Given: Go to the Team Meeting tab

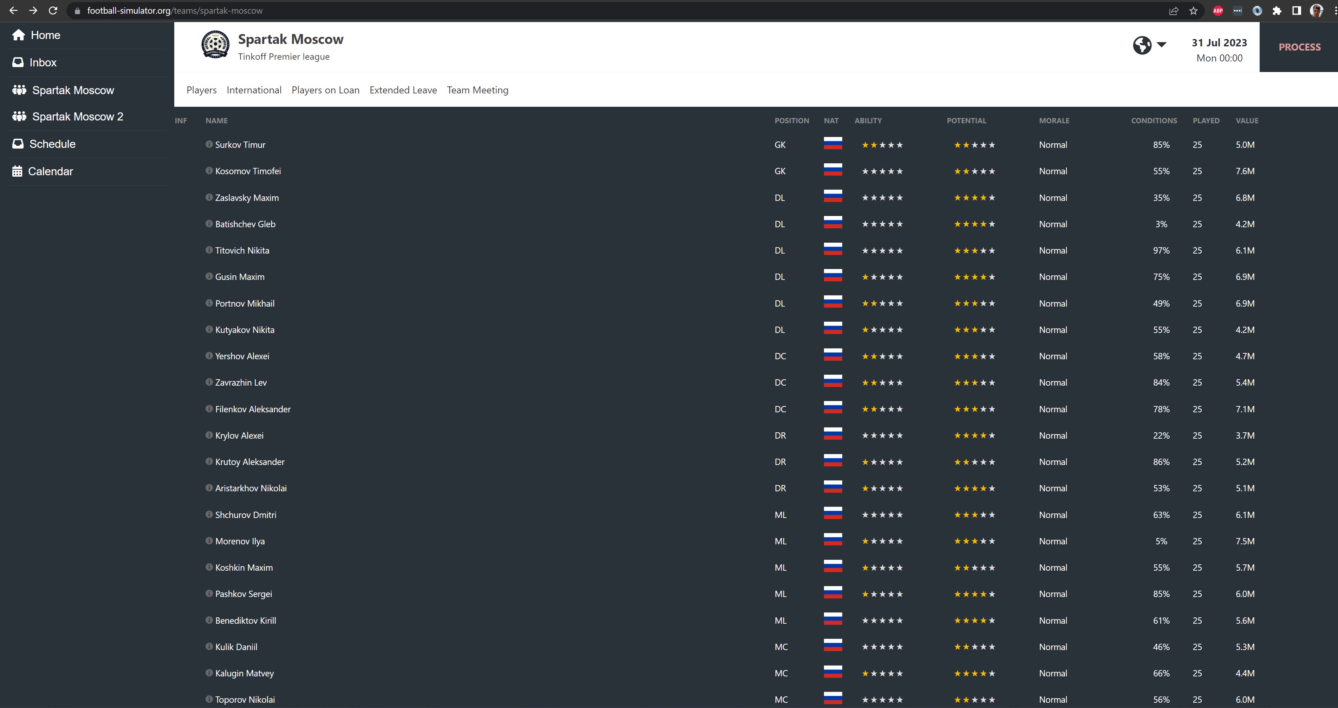Looking at the screenshot, I should [478, 90].
